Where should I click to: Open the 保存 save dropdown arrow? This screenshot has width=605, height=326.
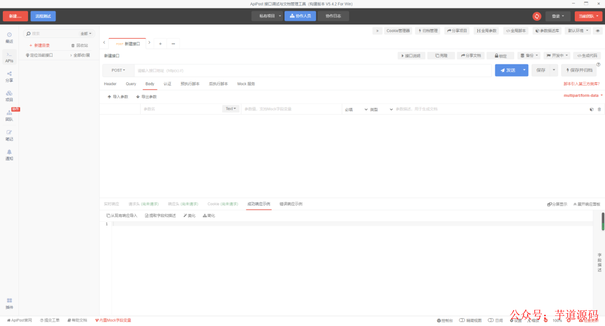click(x=553, y=70)
